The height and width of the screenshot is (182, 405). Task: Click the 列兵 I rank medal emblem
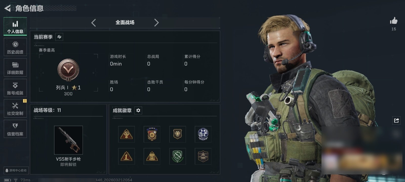68,70
